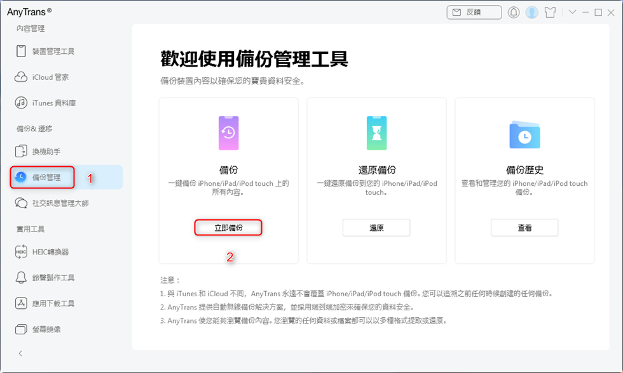
Task: Collapse the sidebar with the left chevron
Action: (x=20, y=353)
